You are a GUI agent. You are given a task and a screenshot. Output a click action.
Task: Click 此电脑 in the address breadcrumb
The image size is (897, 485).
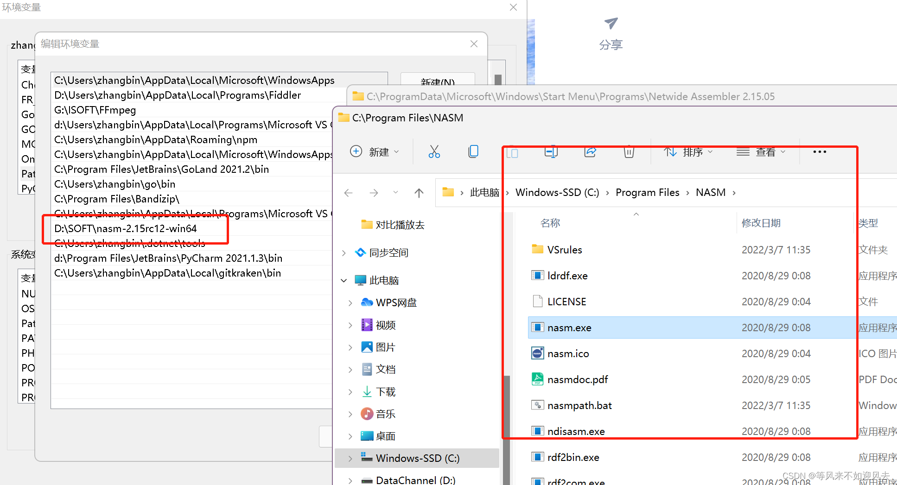484,192
